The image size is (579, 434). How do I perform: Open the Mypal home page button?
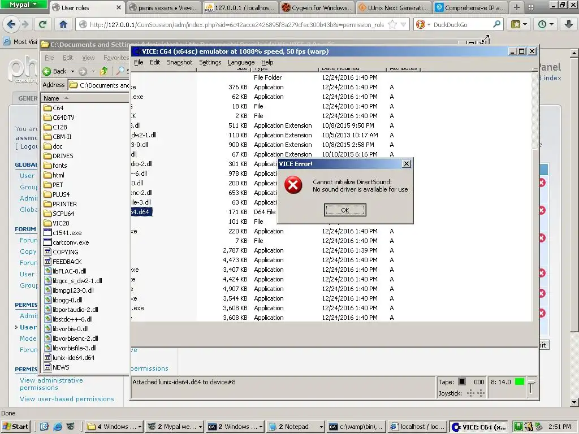pyautogui.click(x=63, y=24)
